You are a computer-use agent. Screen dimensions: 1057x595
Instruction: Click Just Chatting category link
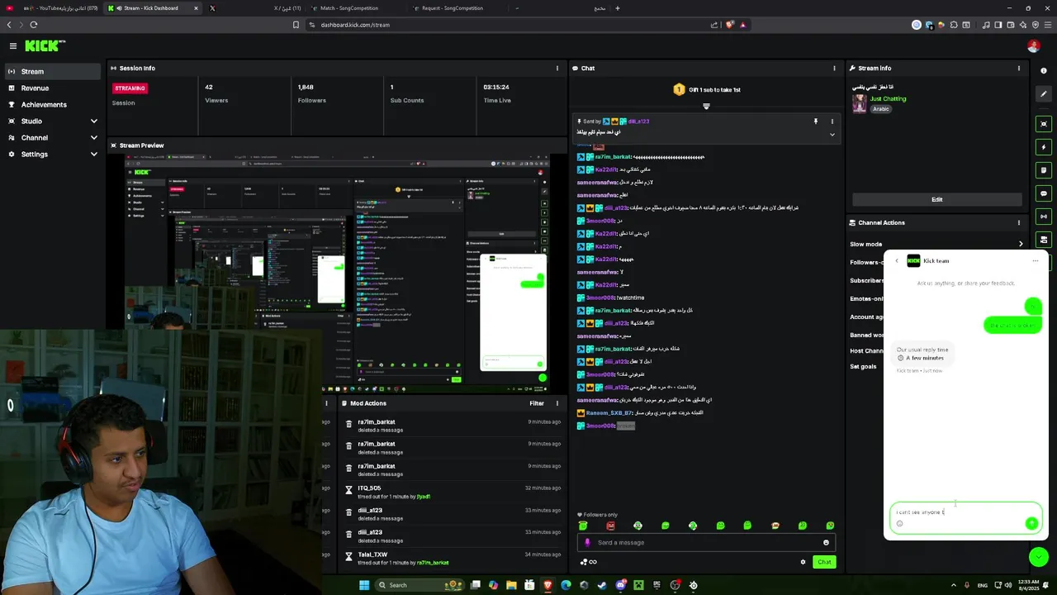click(x=888, y=98)
